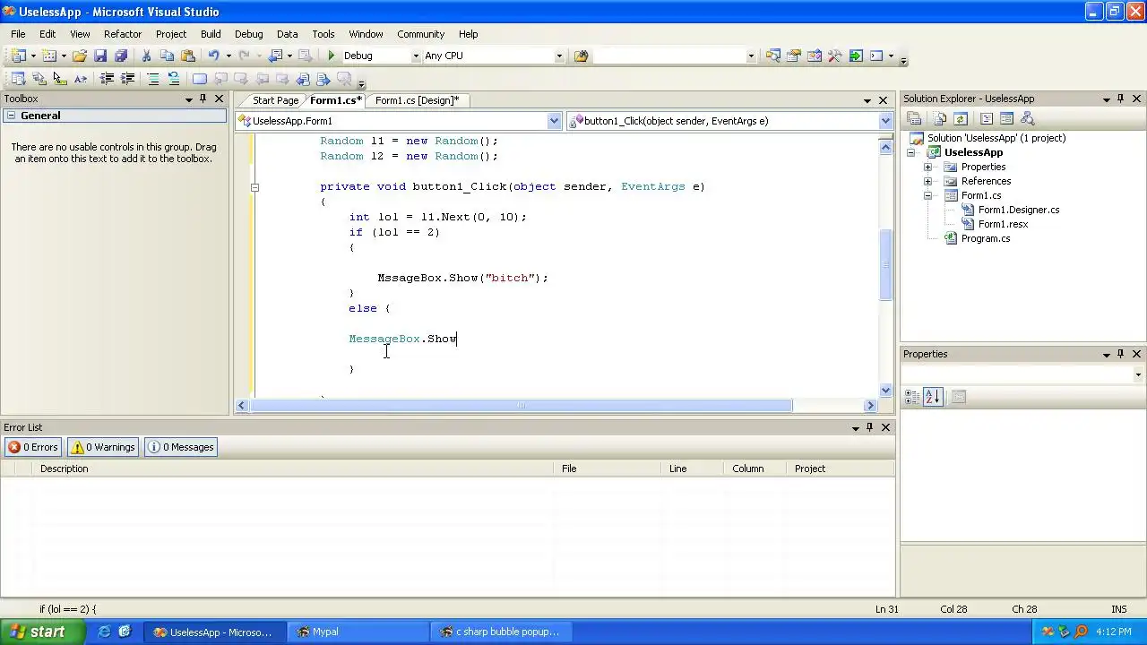The image size is (1147, 645).
Task: Click the Save All toolbar icon
Action: (x=121, y=56)
